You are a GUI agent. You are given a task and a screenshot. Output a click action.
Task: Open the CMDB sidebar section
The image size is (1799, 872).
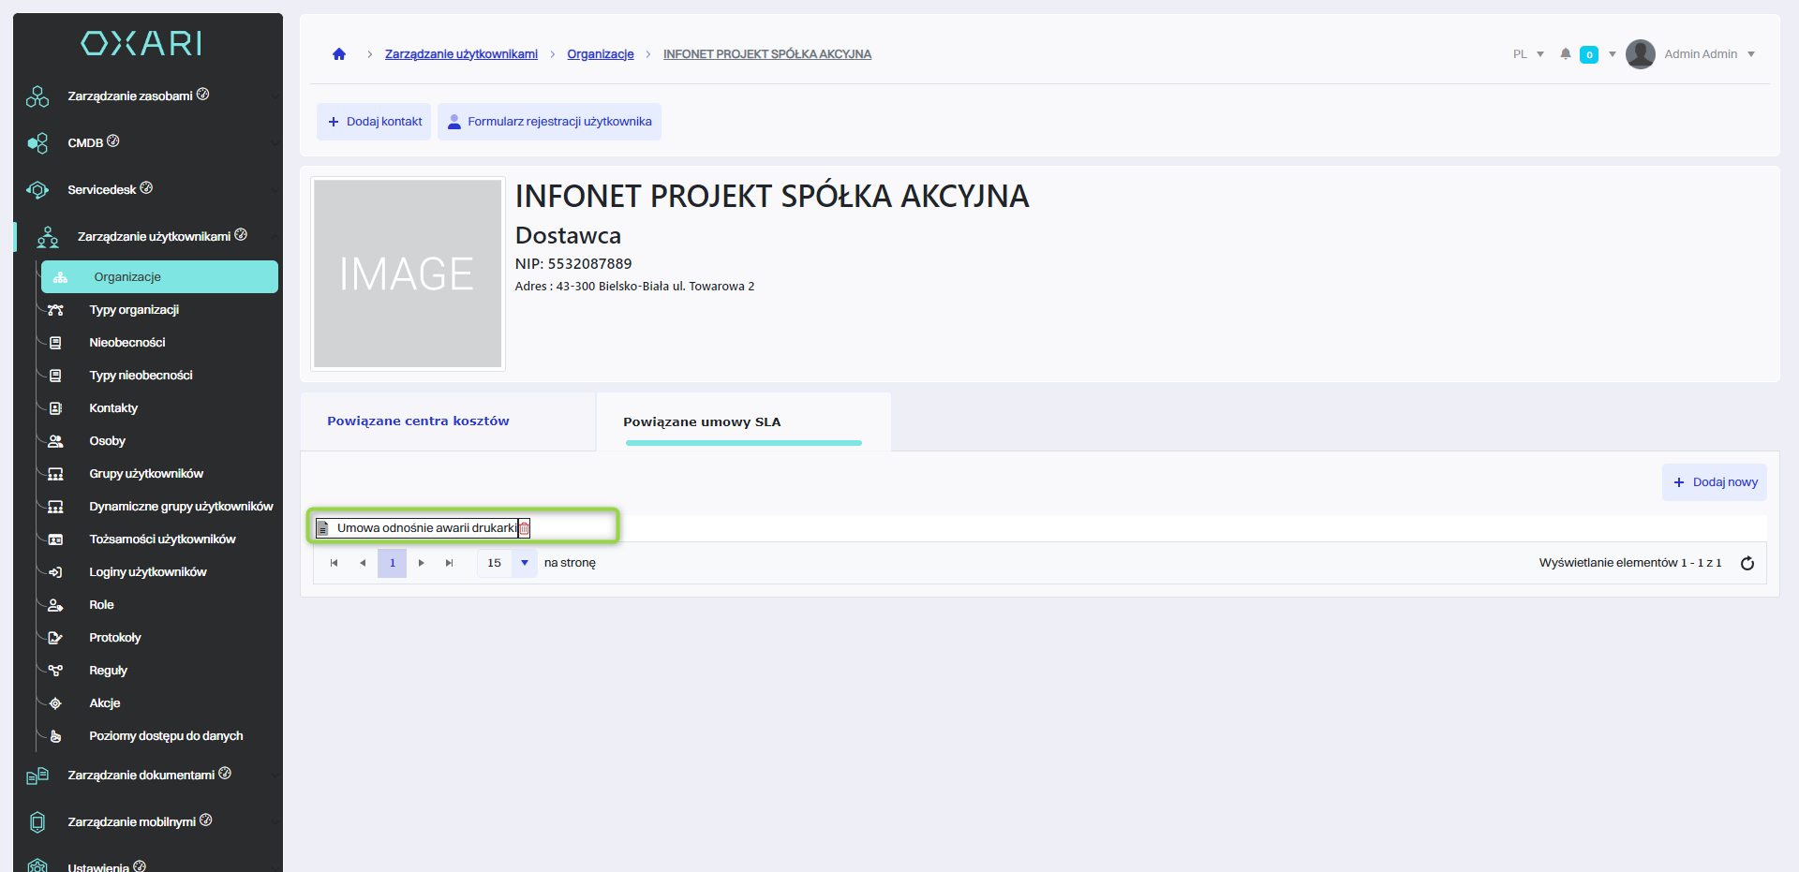coord(85,142)
